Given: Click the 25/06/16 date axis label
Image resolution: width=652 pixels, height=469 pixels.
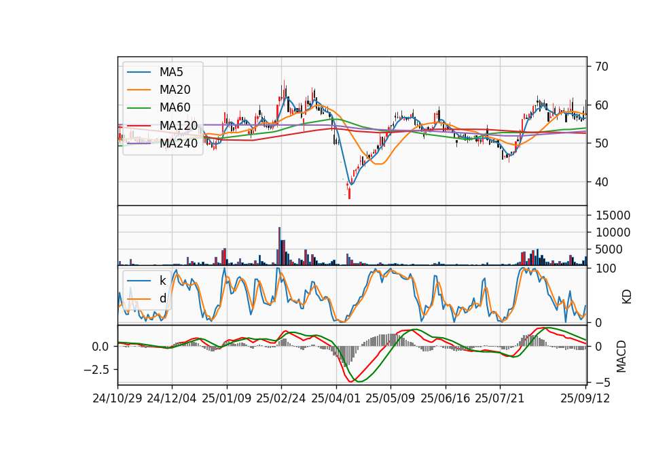Looking at the screenshot, I should 446,398.
